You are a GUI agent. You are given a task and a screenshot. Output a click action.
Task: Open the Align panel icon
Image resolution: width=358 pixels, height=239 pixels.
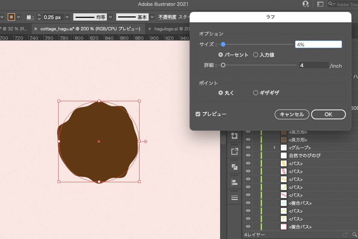point(234,182)
